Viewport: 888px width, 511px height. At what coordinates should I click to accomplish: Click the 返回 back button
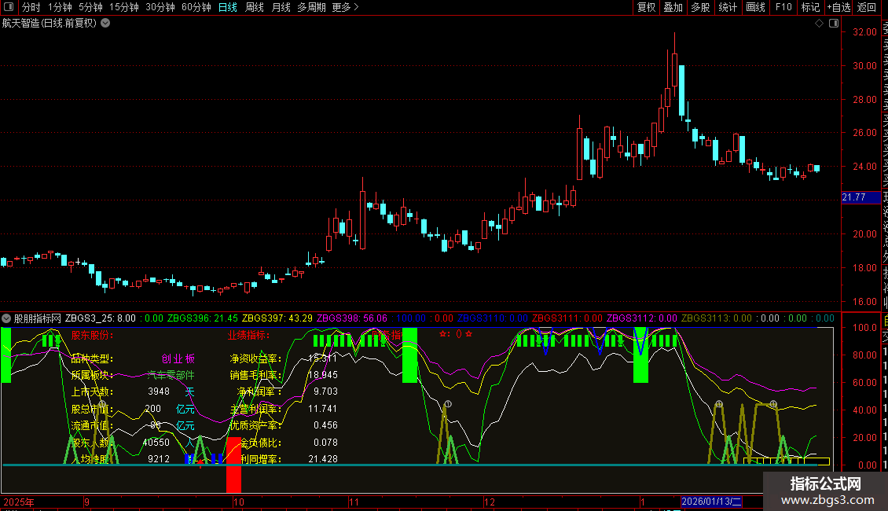(x=867, y=7)
